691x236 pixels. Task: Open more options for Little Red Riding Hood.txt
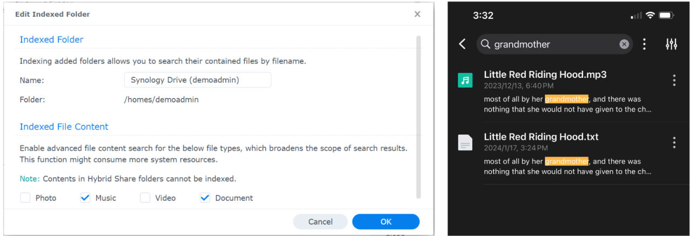click(674, 143)
